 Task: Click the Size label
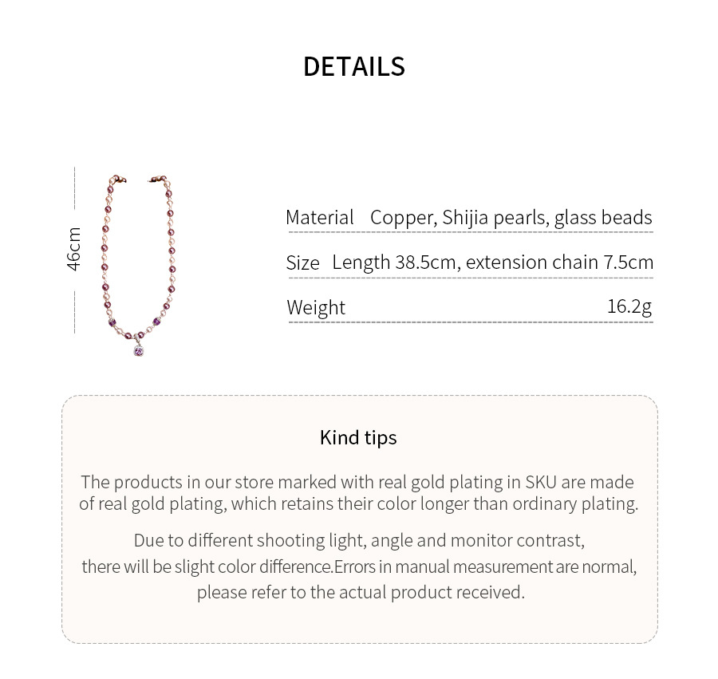coord(302,263)
